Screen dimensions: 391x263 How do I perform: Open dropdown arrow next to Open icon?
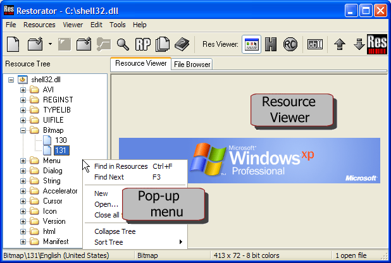50,44
